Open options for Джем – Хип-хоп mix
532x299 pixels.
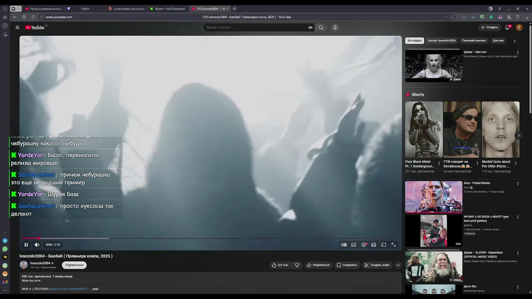(x=518, y=53)
